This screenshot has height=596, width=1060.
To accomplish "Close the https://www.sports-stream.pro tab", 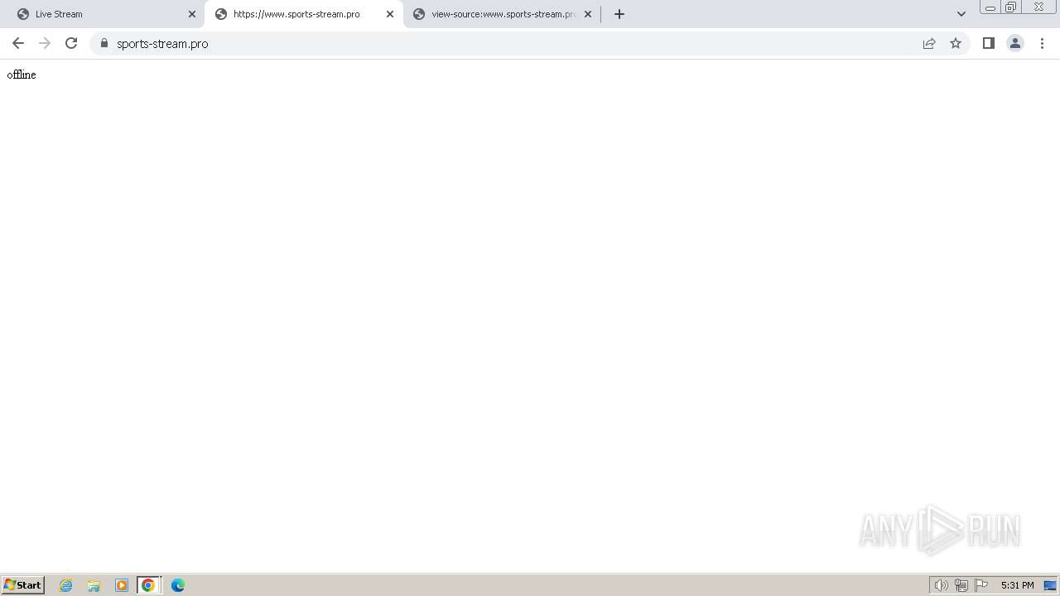I will (x=390, y=14).
